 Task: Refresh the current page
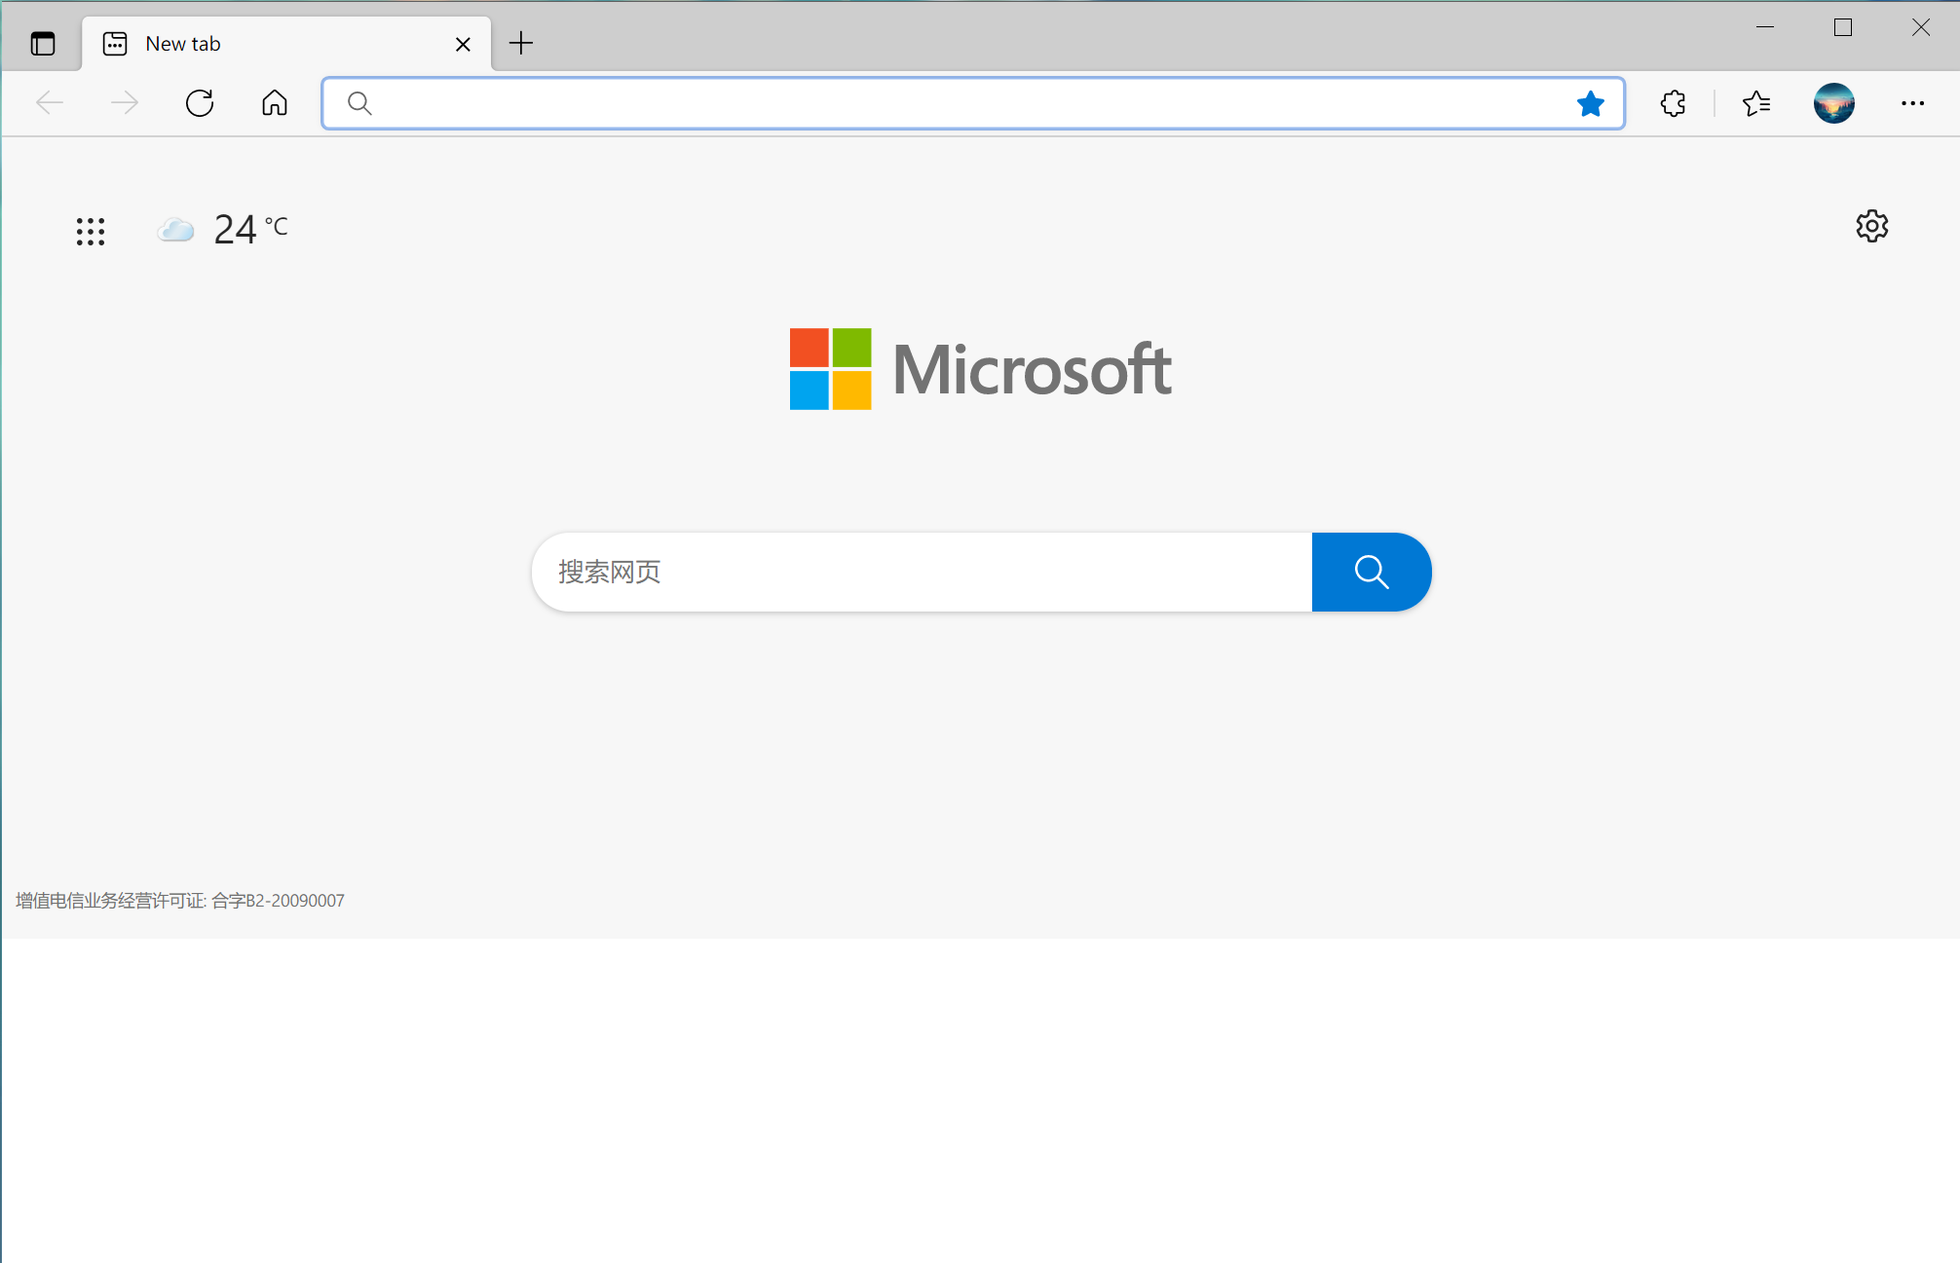click(200, 103)
